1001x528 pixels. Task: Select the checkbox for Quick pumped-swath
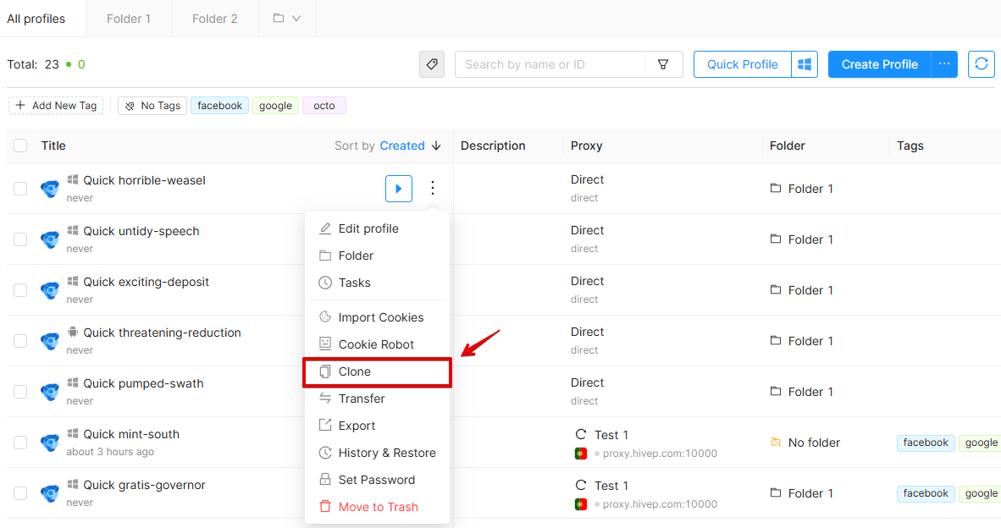click(x=20, y=392)
